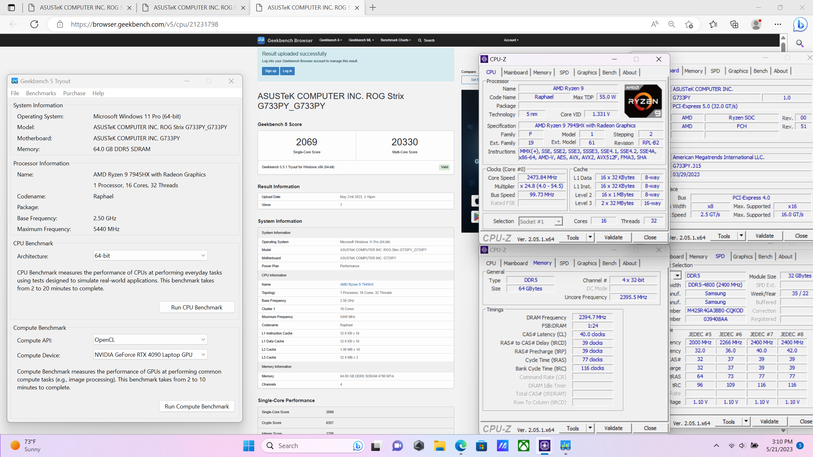Click the browser back arrow
The height and width of the screenshot is (457, 813).
point(13,24)
